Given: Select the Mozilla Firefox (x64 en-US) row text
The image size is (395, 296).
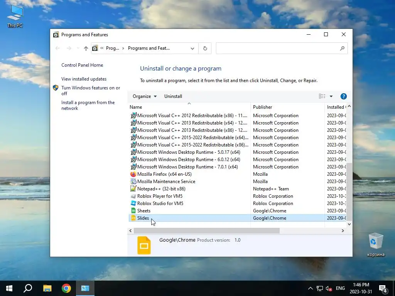Looking at the screenshot, I should point(164,174).
